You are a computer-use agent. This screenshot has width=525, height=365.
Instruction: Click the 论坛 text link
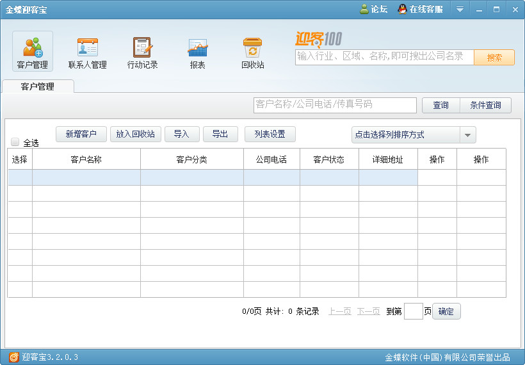(380, 10)
